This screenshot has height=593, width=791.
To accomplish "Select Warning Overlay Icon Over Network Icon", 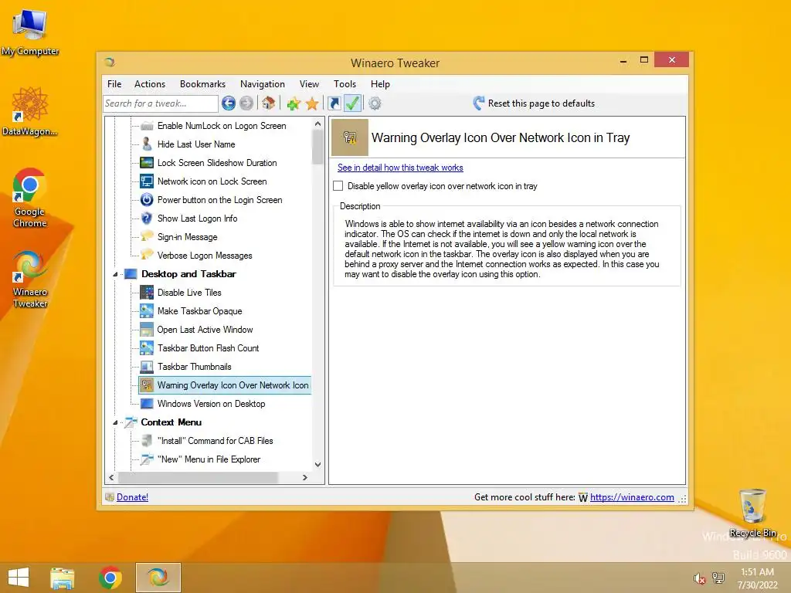I will 225,385.
